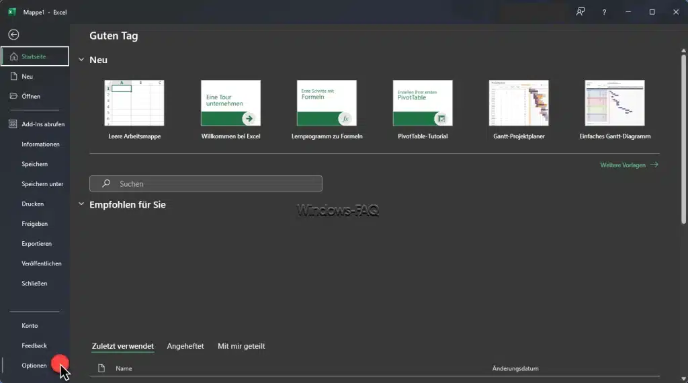This screenshot has width=688, height=383.
Task: Click Schließen in the sidebar
Action: tap(34, 284)
